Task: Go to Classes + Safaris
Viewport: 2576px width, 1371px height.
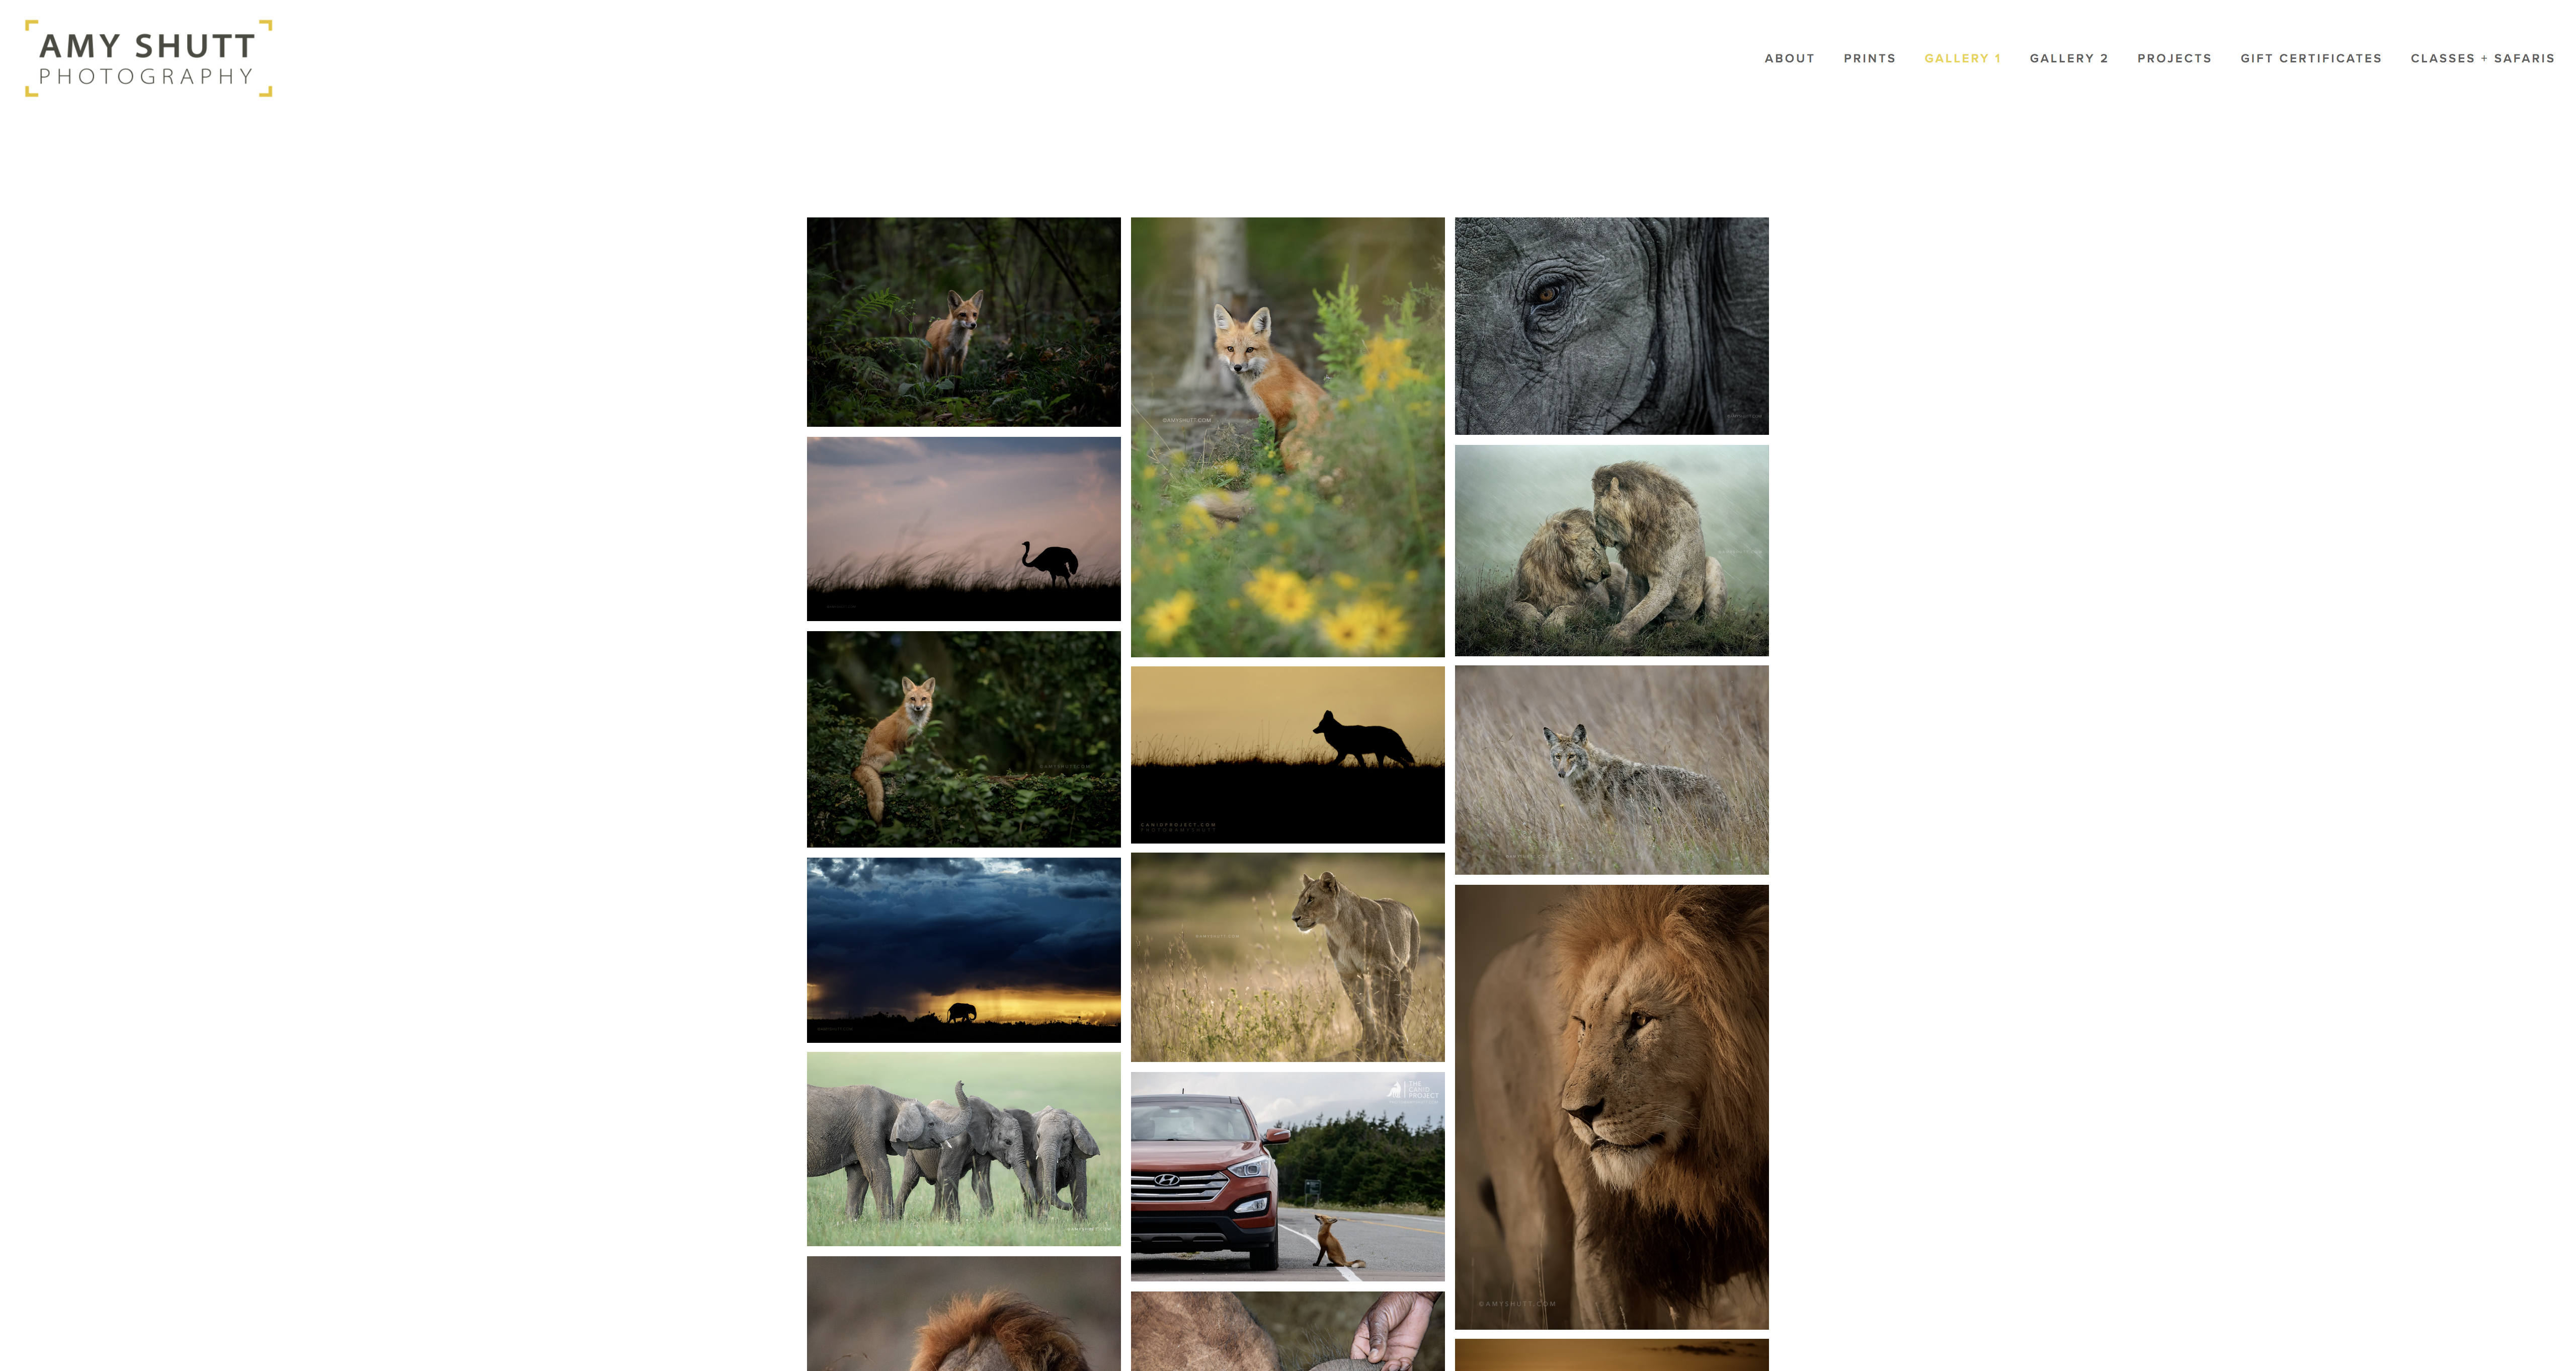Action: [2482, 59]
